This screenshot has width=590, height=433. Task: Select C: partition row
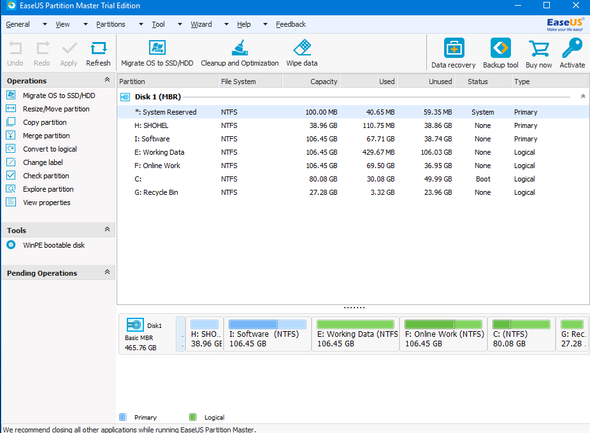pos(353,179)
